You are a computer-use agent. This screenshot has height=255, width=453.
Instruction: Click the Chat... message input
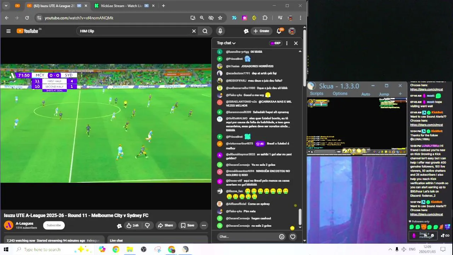click(248, 237)
